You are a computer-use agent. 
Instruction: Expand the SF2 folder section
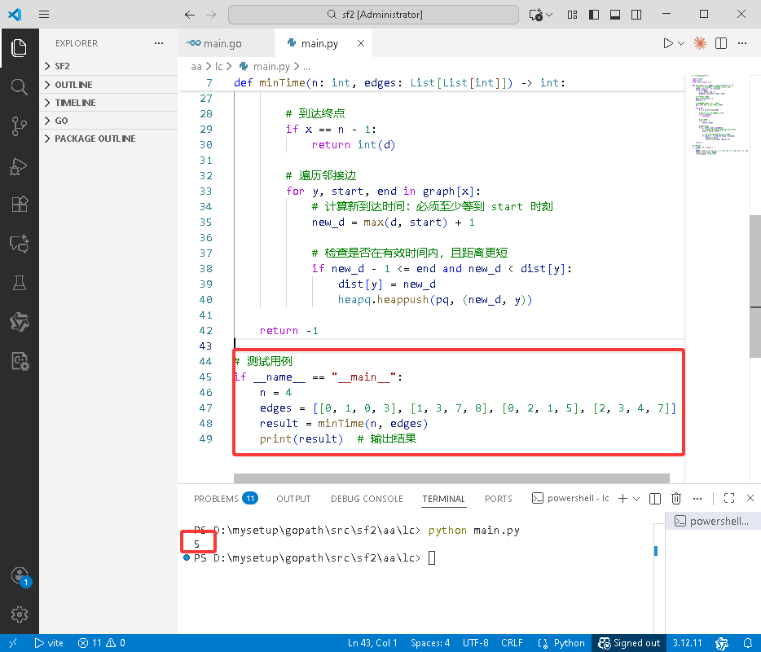pyautogui.click(x=108, y=66)
